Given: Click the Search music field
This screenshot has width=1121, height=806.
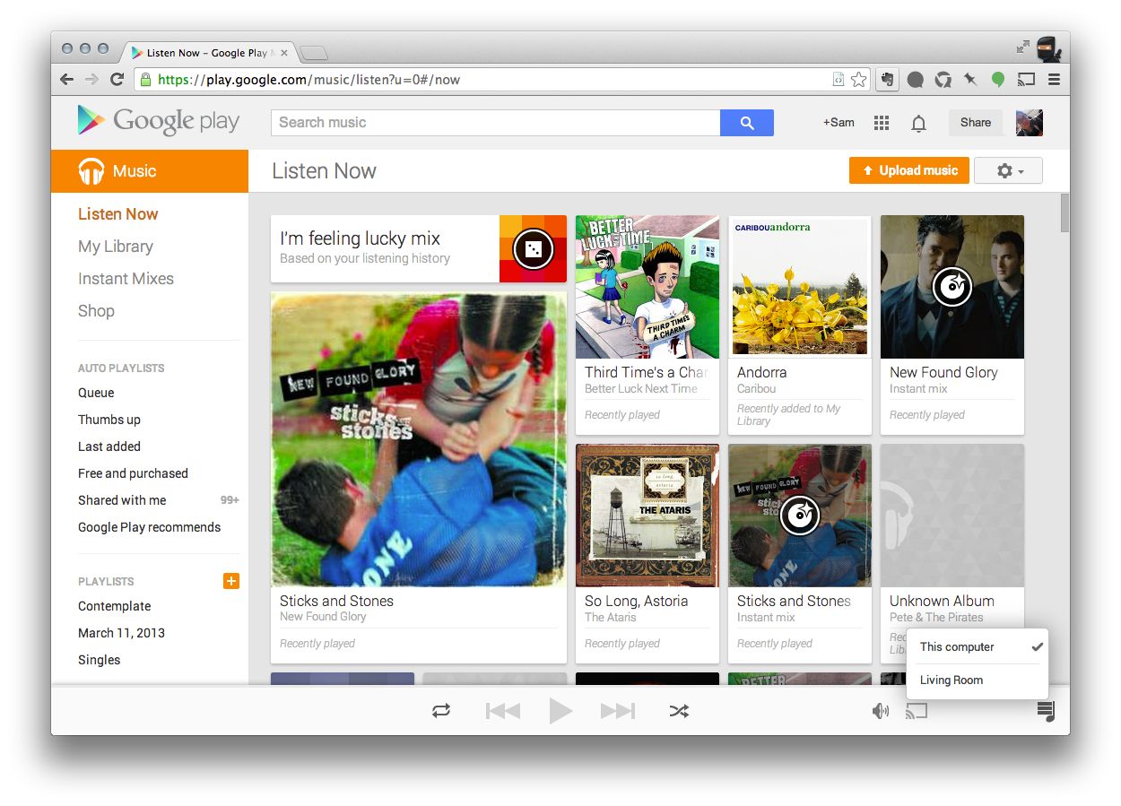Looking at the screenshot, I should point(495,123).
